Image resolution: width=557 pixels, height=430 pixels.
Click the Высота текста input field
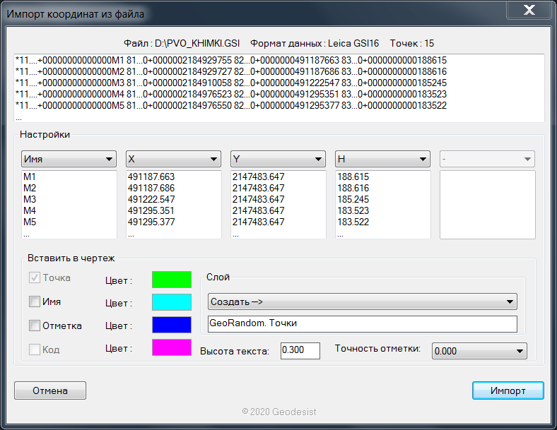300,351
